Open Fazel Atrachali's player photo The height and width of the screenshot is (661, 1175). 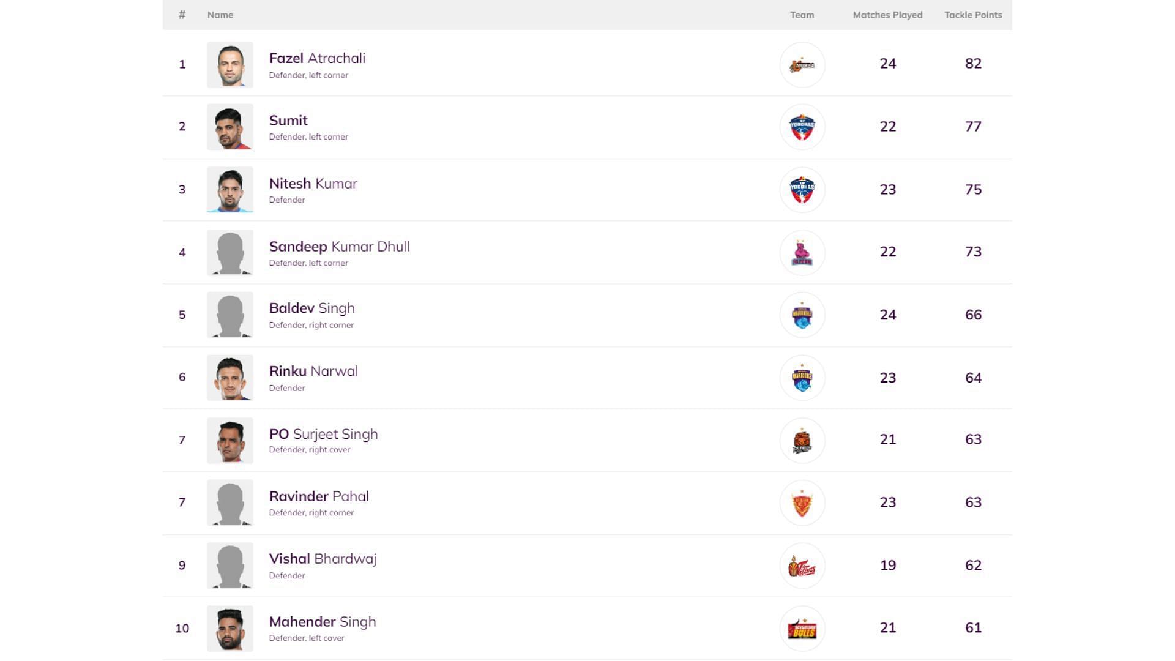[230, 64]
